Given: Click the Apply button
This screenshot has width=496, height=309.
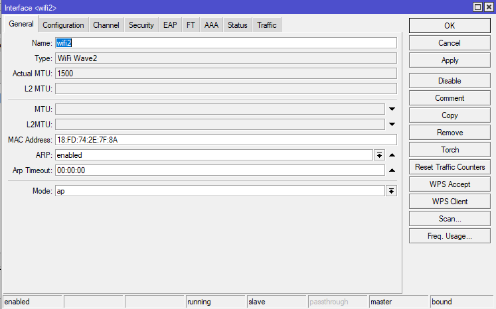Looking at the screenshot, I should (x=450, y=60).
